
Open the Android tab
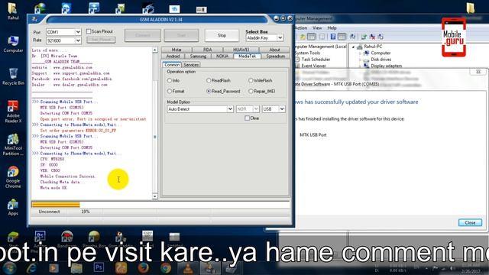tap(173, 56)
